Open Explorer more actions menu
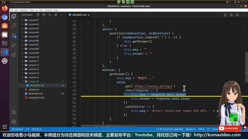This screenshot has height=139, width=248. pos(62,15)
